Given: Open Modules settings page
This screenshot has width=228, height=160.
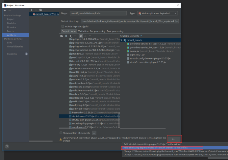Looking at the screenshot, I should (x=12, y=23).
